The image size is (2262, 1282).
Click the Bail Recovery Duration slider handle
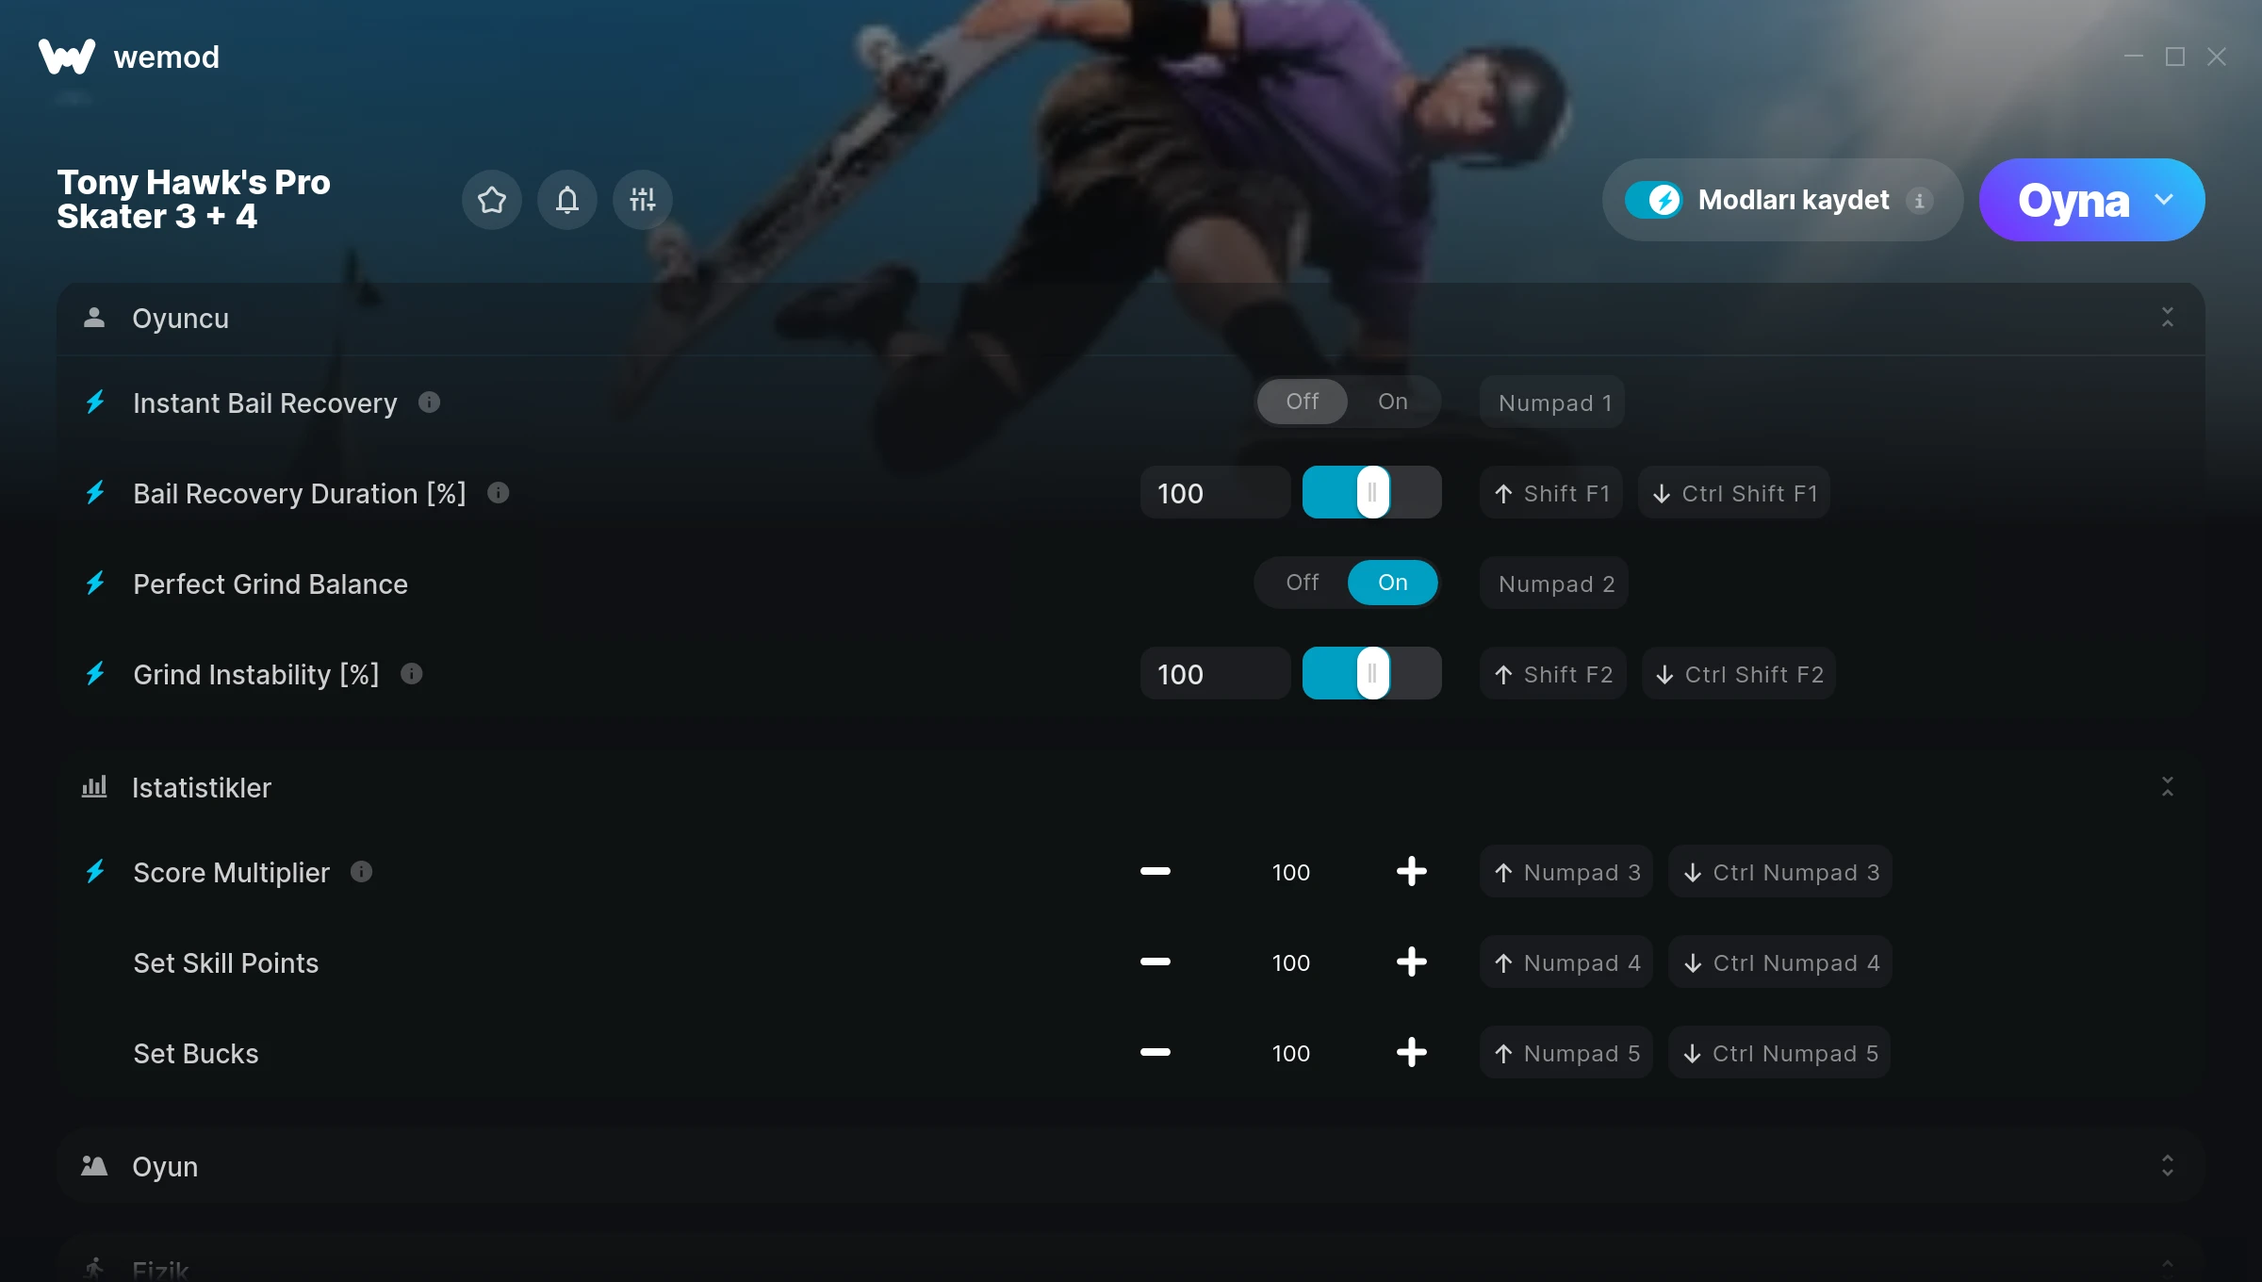pyautogui.click(x=1372, y=492)
